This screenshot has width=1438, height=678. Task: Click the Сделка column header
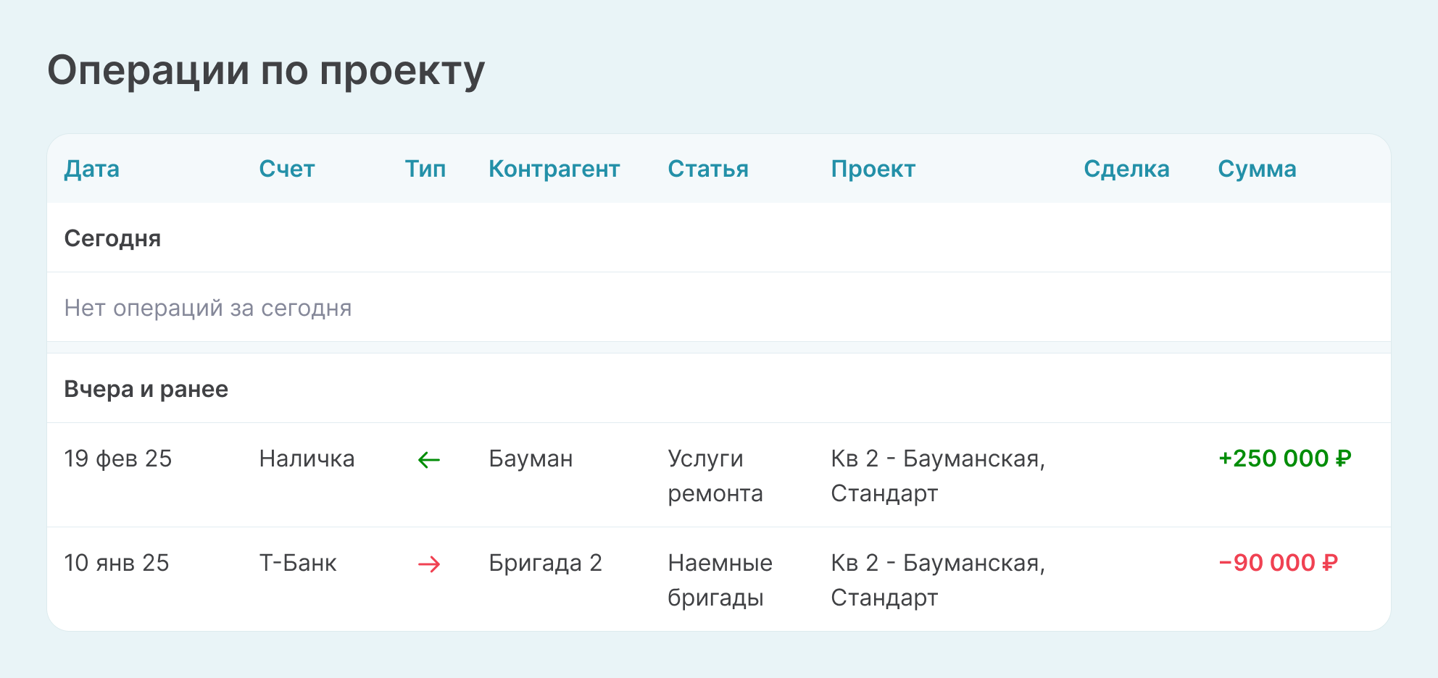point(1126,169)
